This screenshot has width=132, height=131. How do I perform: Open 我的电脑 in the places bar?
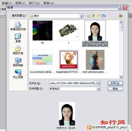coord(18,62)
